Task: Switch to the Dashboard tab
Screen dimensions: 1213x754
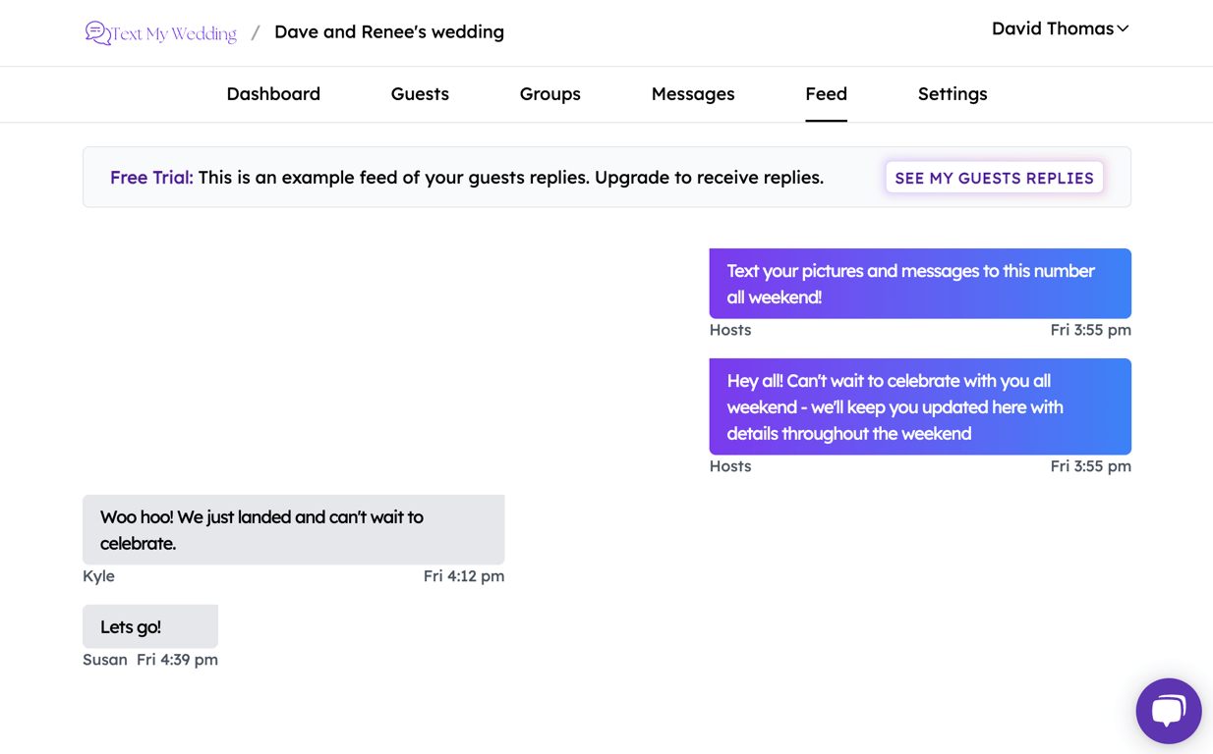Action: pyautogui.click(x=273, y=93)
